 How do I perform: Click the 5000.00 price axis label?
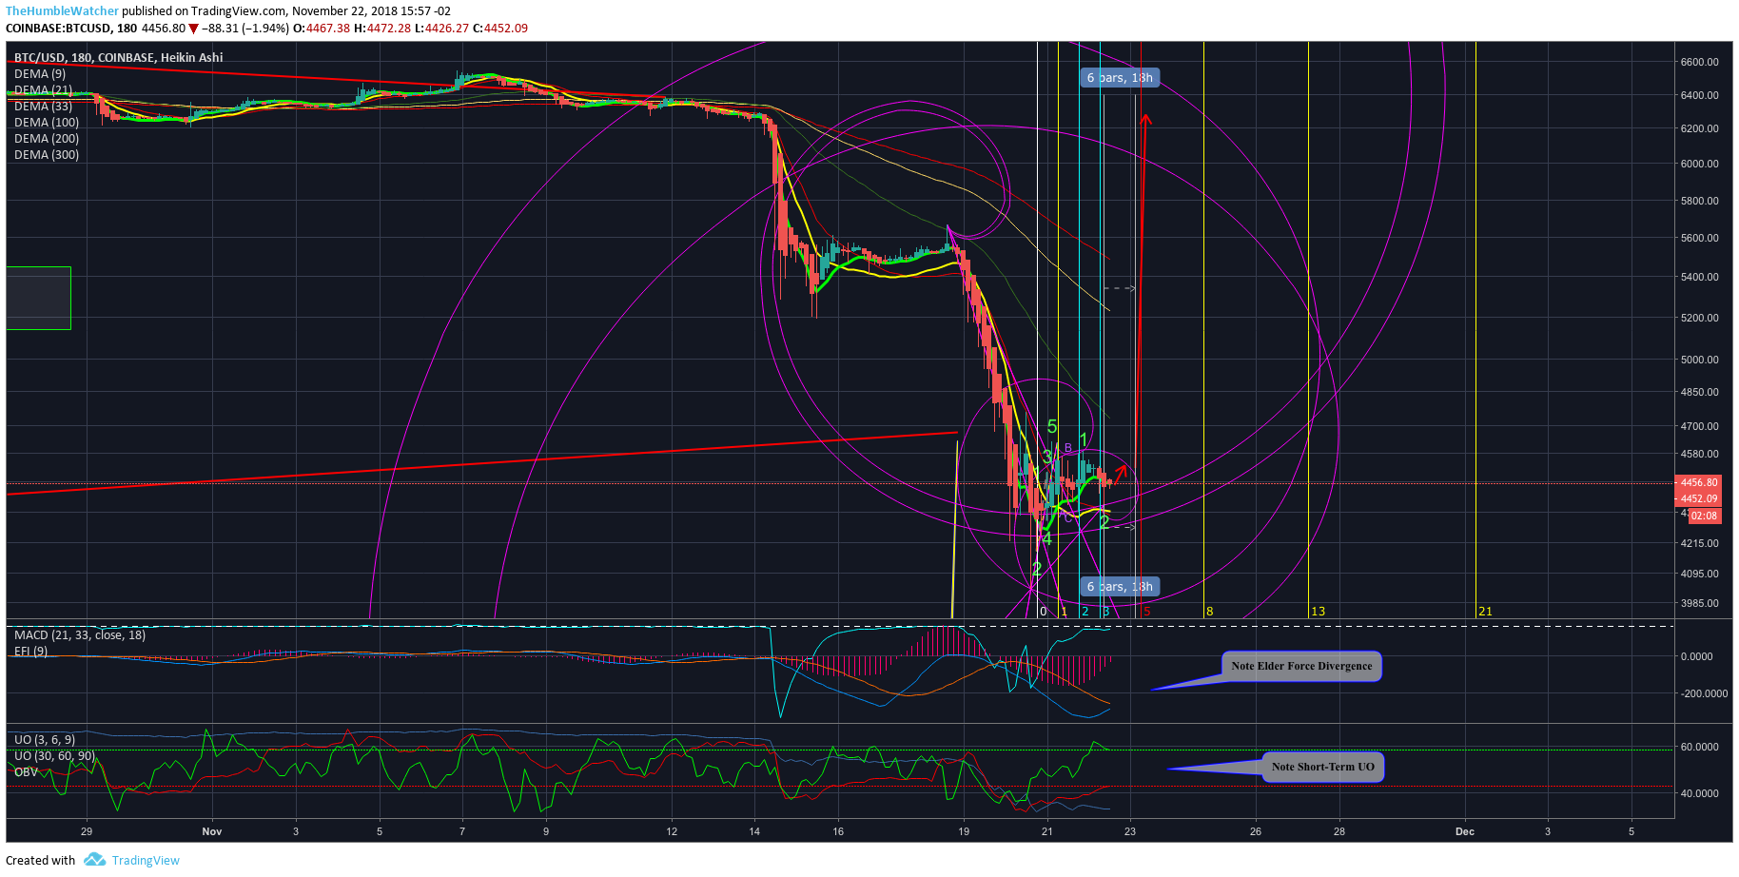[1699, 360]
